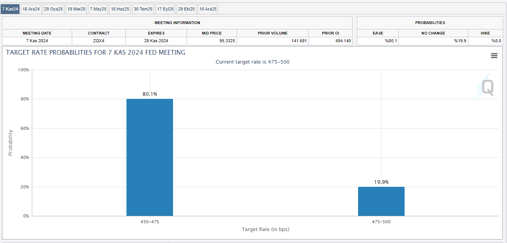
Task: Choose the 17 Eyl25 tab
Action: click(x=165, y=9)
